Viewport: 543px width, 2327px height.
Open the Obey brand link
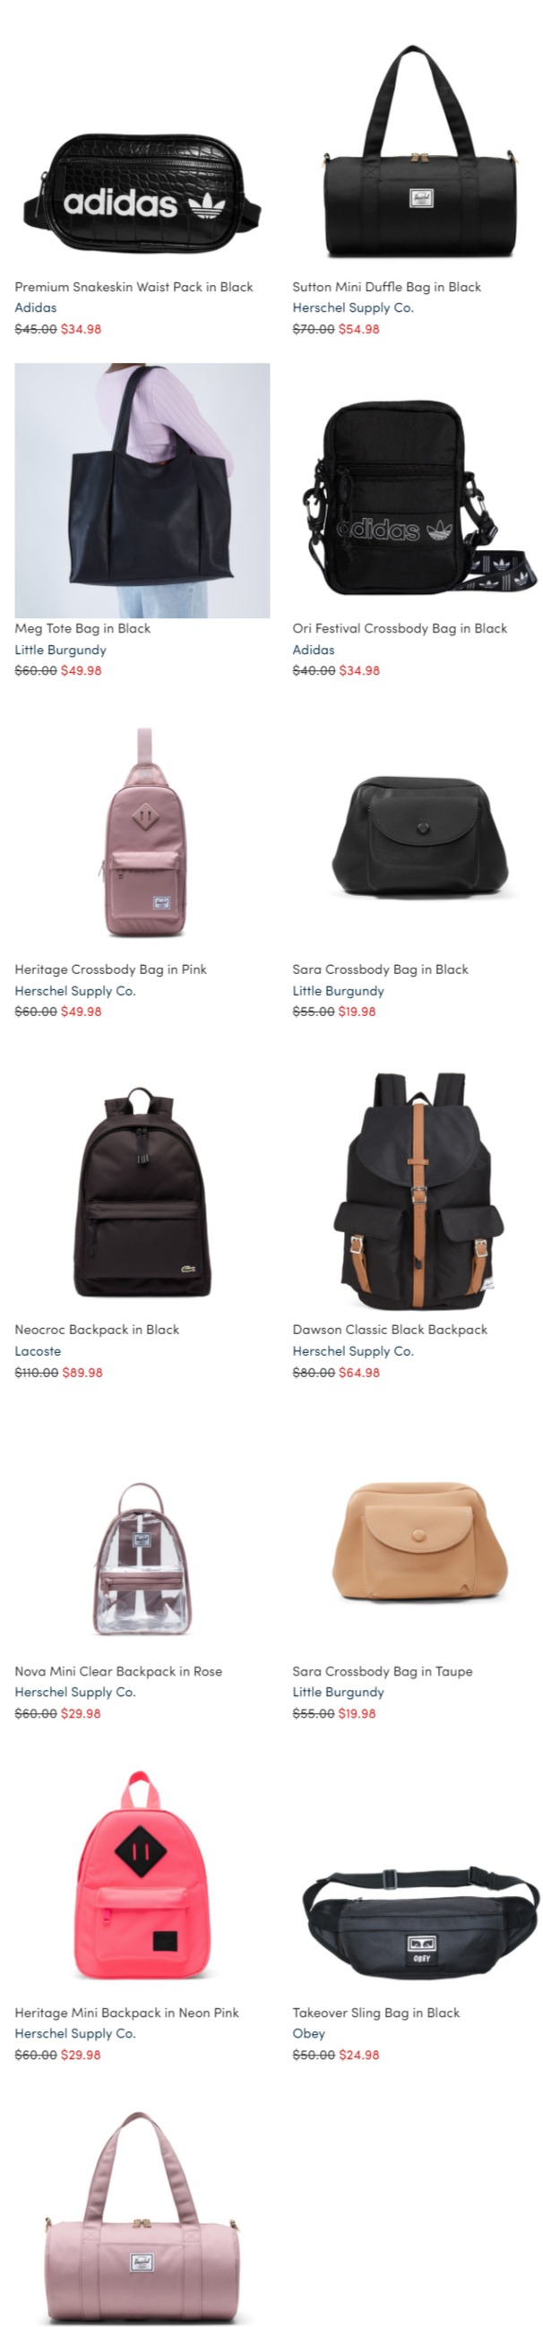[308, 2032]
